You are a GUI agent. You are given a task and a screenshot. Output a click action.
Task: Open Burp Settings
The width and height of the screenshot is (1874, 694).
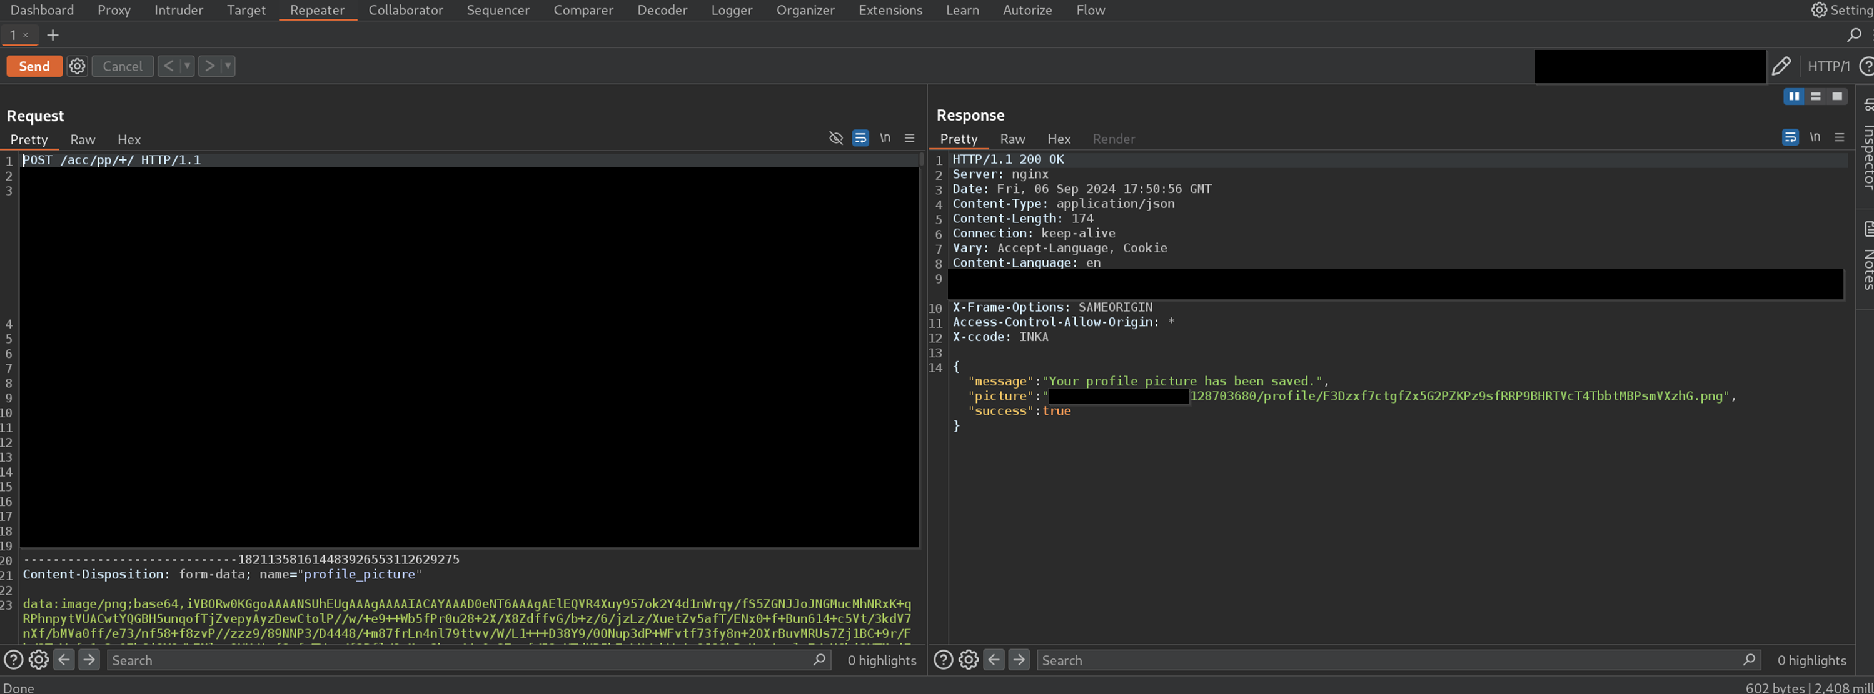1841,10
